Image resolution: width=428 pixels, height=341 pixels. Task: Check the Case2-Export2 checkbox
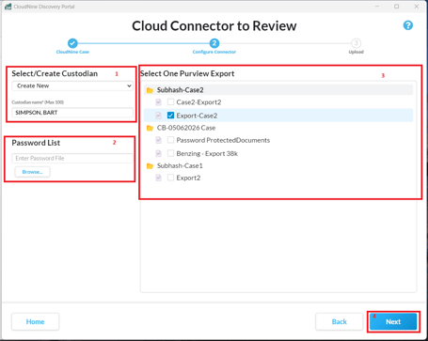click(170, 101)
